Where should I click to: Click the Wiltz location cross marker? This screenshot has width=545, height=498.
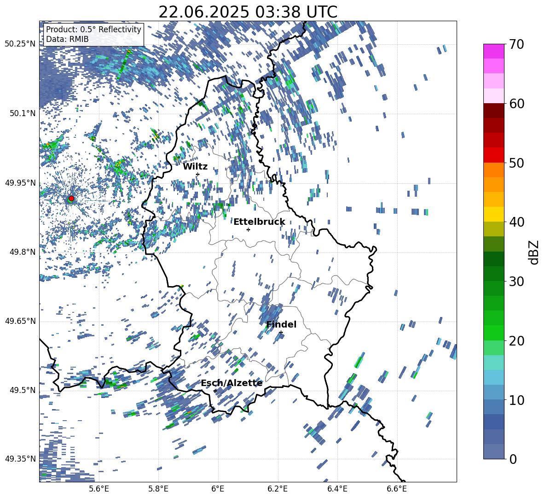point(198,174)
